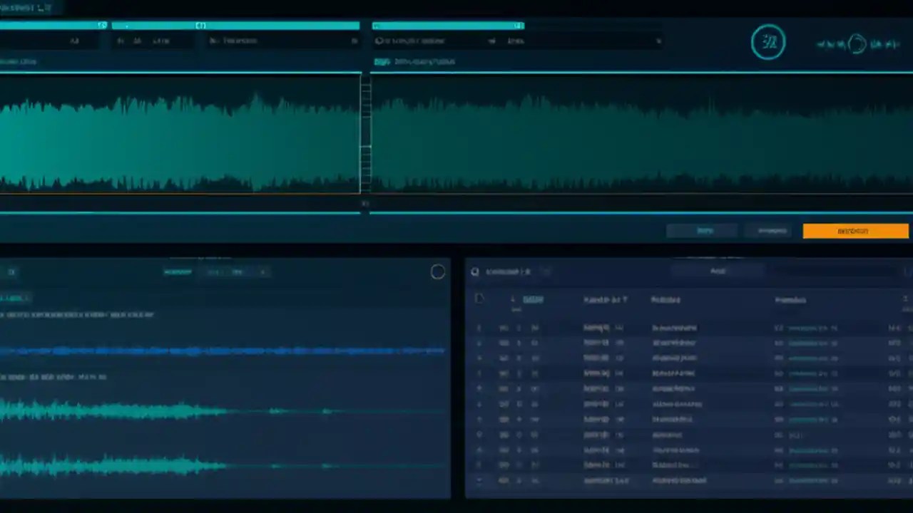Toggle the small switch next to the search field

544,271
